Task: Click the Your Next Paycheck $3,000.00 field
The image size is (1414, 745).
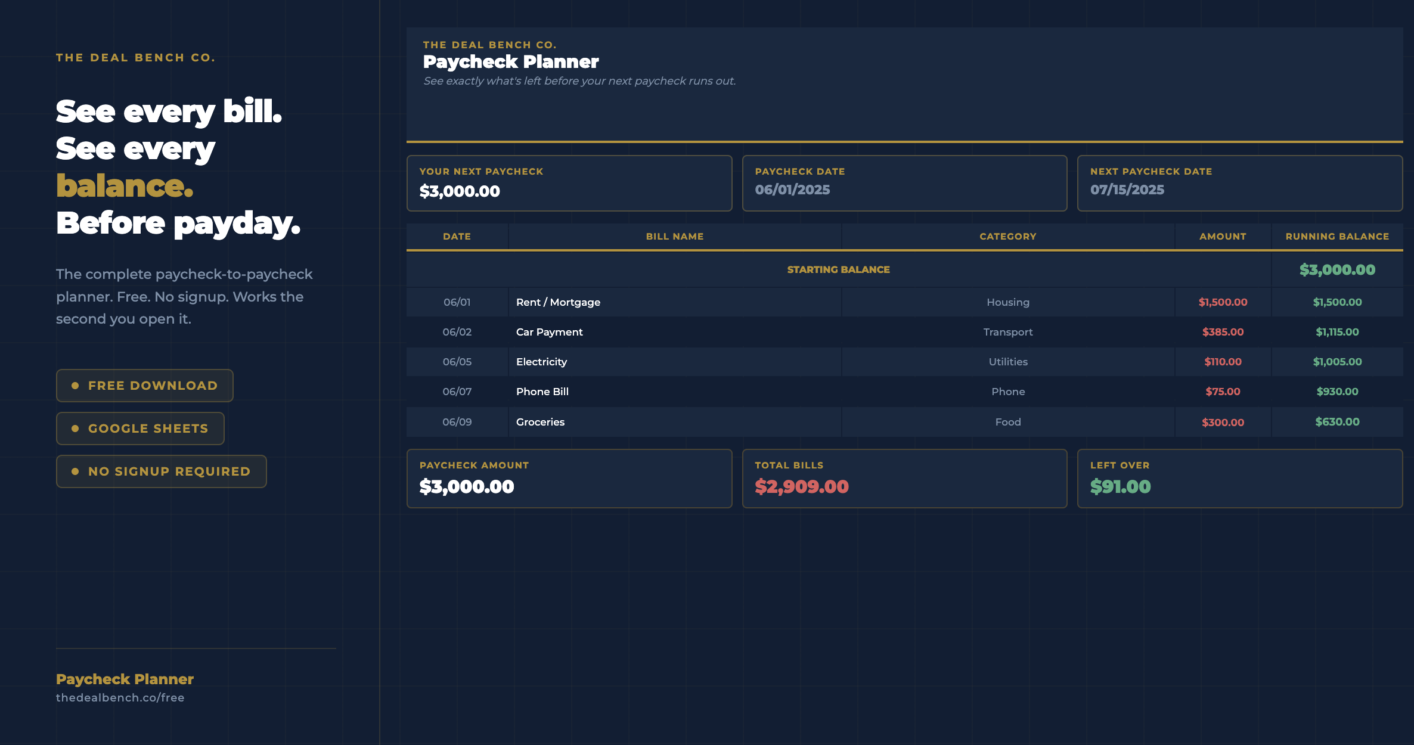Action: 569,183
